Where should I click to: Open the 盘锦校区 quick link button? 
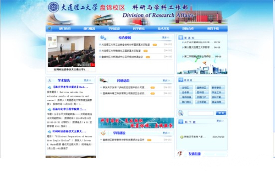pos(202,87)
